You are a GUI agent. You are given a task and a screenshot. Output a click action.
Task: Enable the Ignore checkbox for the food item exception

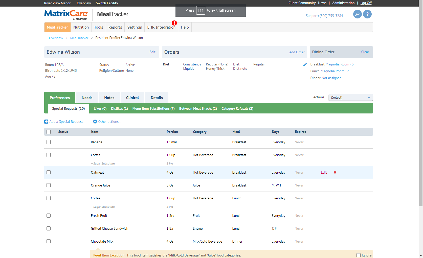tap(358, 255)
